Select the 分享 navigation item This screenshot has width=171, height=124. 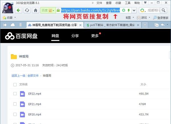75,36
